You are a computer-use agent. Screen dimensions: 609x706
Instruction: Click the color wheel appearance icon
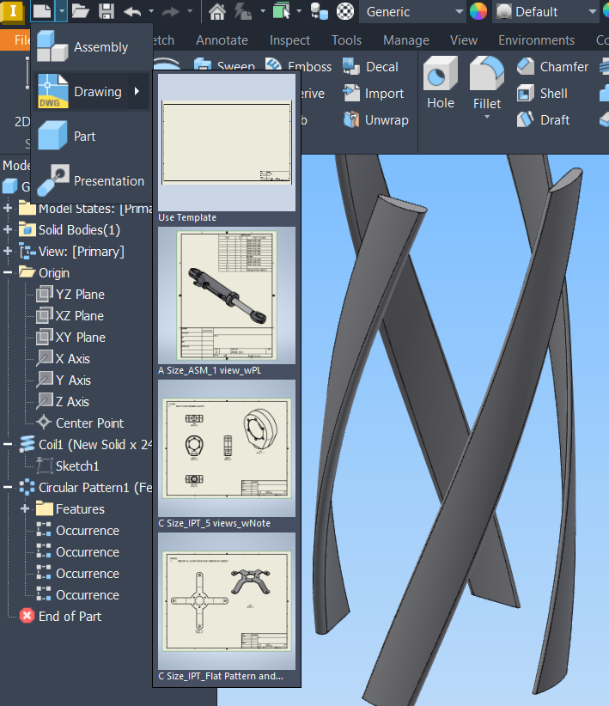pos(478,11)
